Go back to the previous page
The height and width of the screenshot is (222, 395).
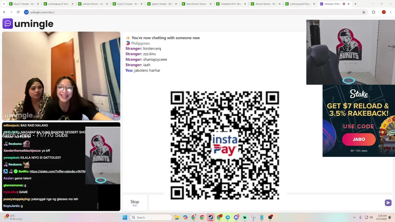(4, 12)
